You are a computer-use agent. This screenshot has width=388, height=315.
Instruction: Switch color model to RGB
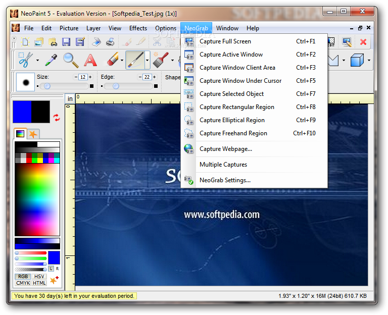coord(23,277)
